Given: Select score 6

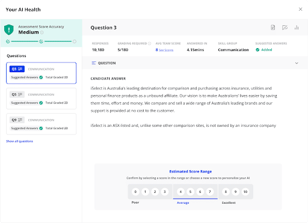Looking at the screenshot, I should point(200,192).
